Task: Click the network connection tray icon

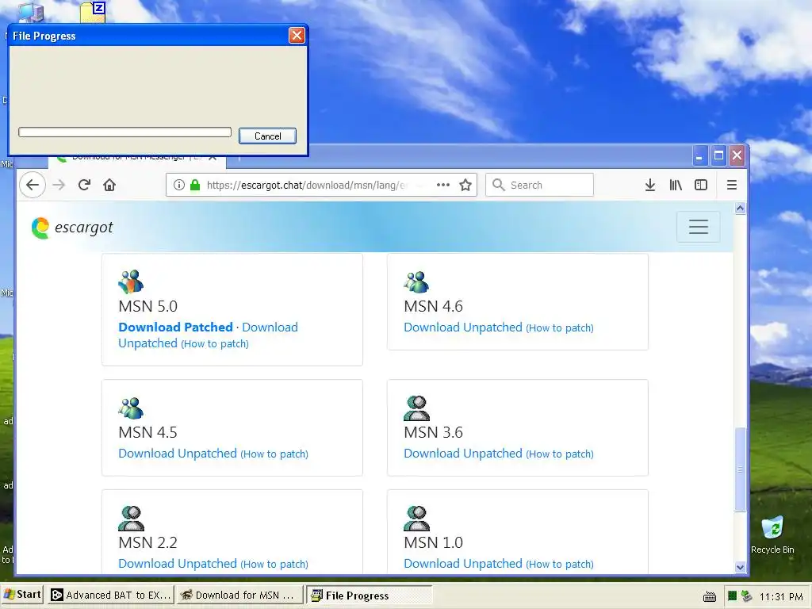Action: coord(746,596)
